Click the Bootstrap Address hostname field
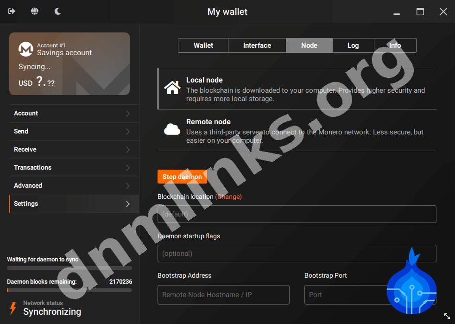 (x=223, y=295)
